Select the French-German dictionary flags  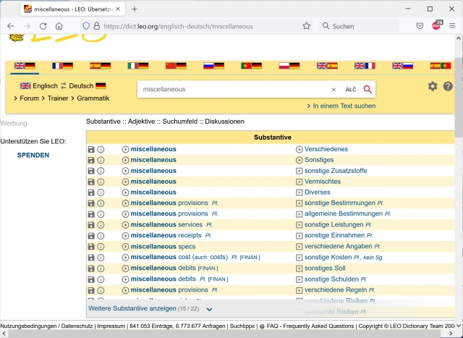click(x=63, y=65)
